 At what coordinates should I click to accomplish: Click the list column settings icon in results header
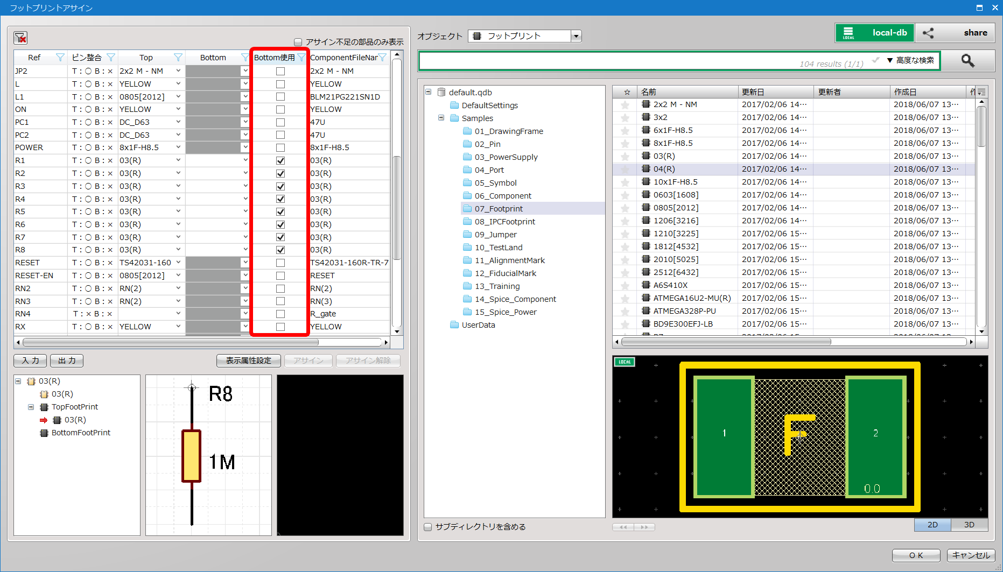[x=981, y=92]
